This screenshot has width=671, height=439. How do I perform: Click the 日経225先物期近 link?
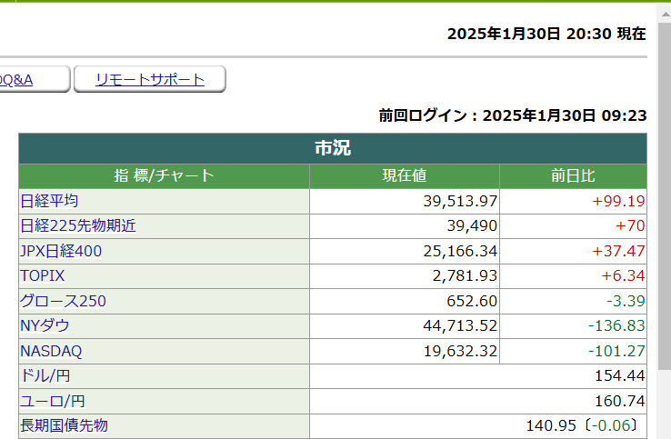[77, 225]
